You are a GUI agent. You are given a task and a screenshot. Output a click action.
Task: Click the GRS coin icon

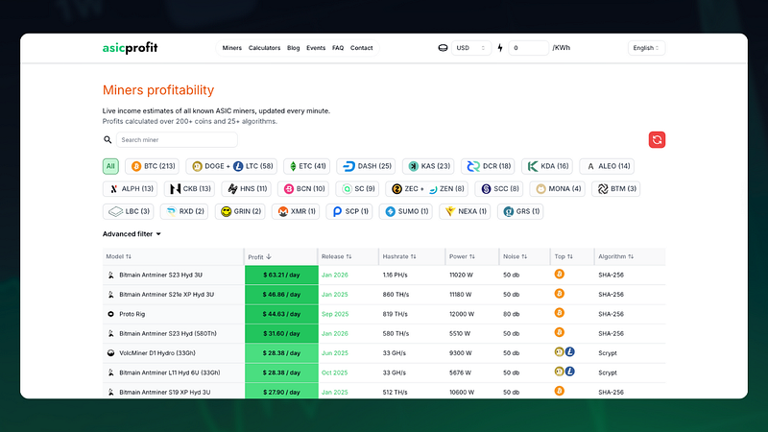[509, 211]
